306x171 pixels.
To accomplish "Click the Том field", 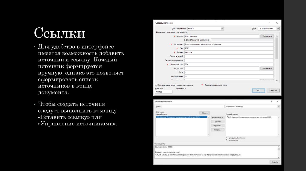I will (x=229, y=72).
